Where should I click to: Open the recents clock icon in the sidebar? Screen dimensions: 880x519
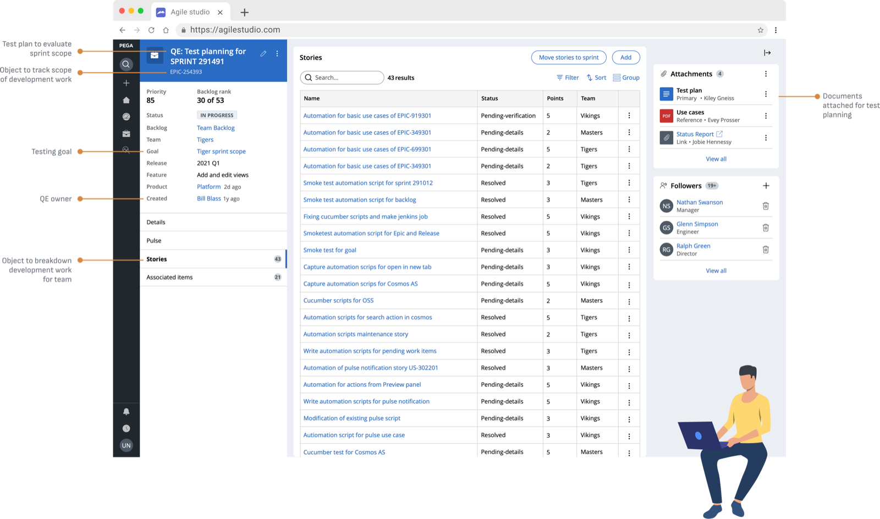[x=126, y=428]
